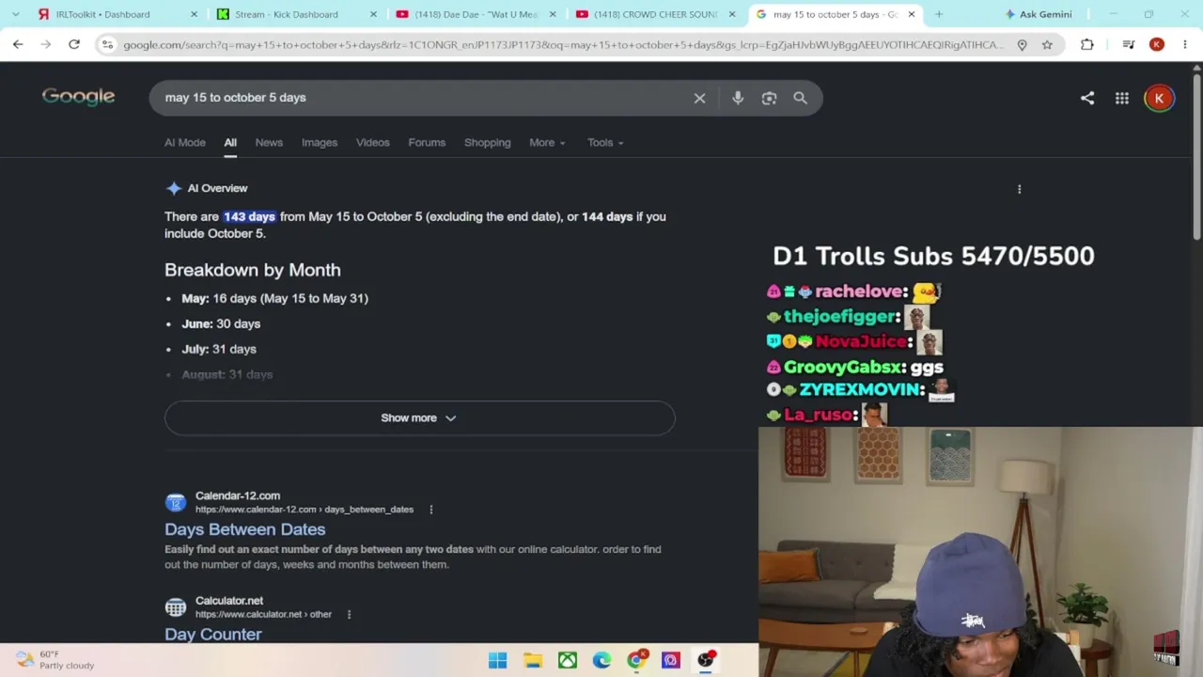Start a voice search with the microphone
Viewport: 1203px width, 677px height.
click(738, 98)
